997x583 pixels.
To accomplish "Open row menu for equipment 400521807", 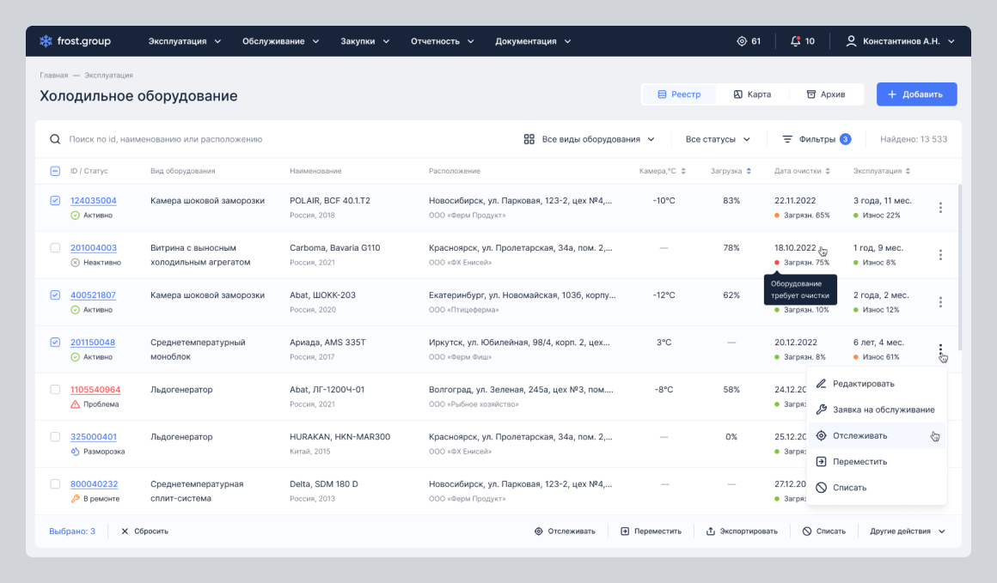I will pyautogui.click(x=940, y=302).
